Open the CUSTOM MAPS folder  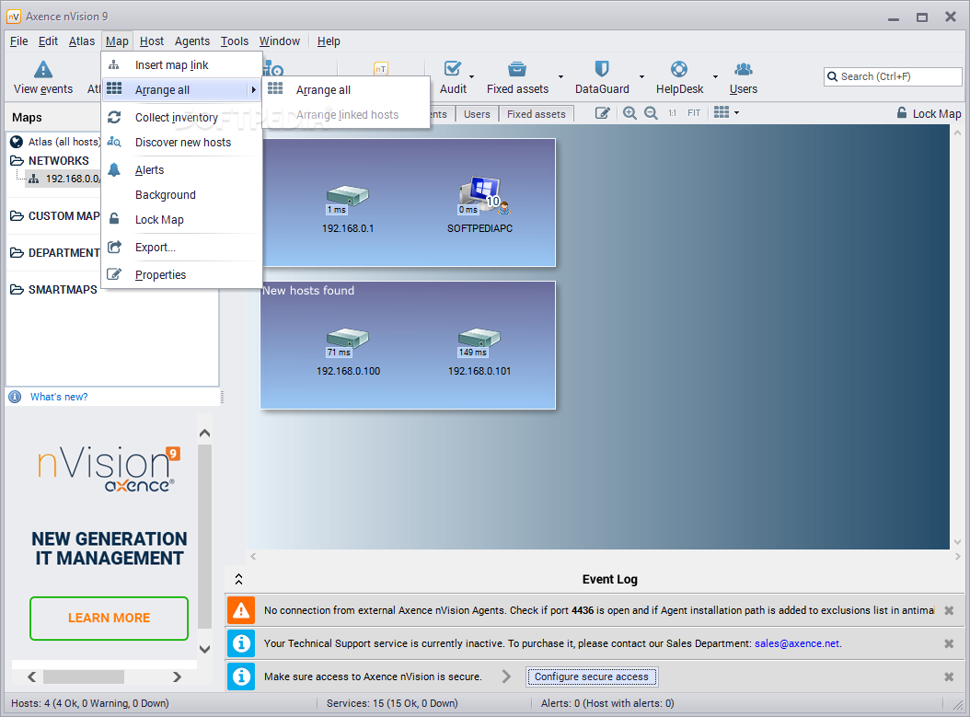[55, 216]
